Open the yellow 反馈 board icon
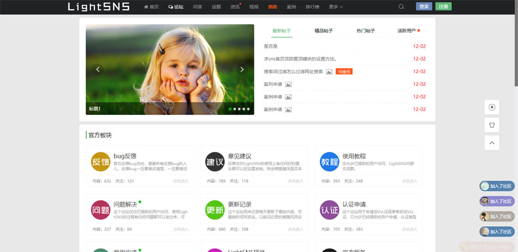Viewport: 518px width, 252px height. 100,162
